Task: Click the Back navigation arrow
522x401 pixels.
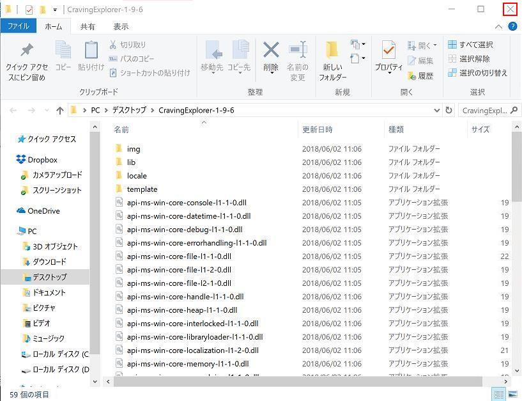Action: coord(13,111)
